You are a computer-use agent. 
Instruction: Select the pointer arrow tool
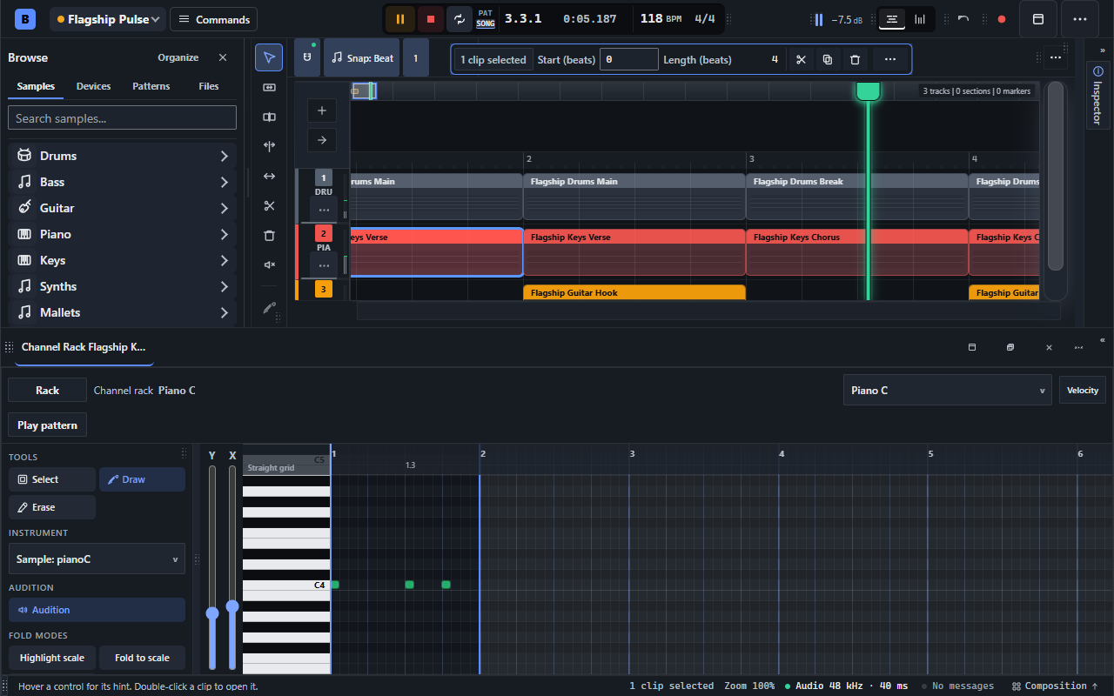pos(269,58)
